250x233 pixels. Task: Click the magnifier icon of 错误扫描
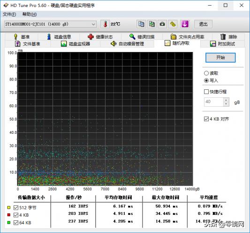[x=132, y=37]
